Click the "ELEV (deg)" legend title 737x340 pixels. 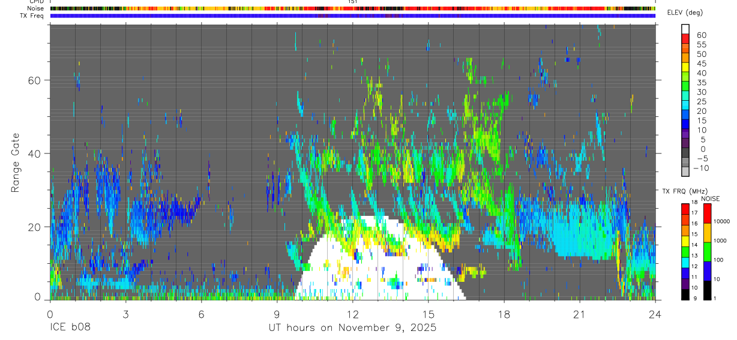pyautogui.click(x=687, y=13)
